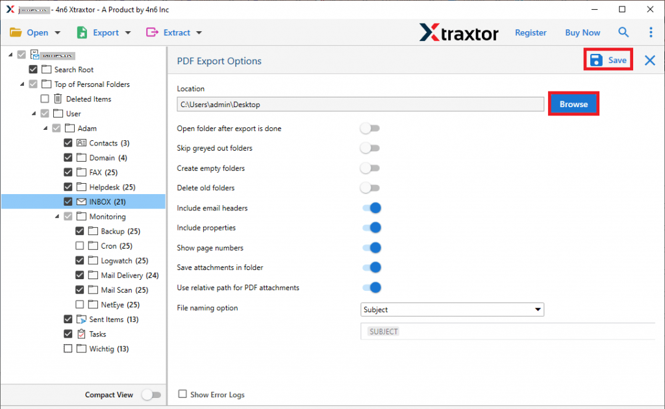
Task: Disable the Include email headers toggle
Action: click(x=372, y=208)
